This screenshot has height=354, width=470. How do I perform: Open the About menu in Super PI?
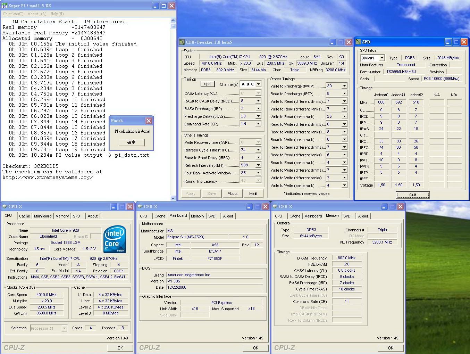point(37,14)
